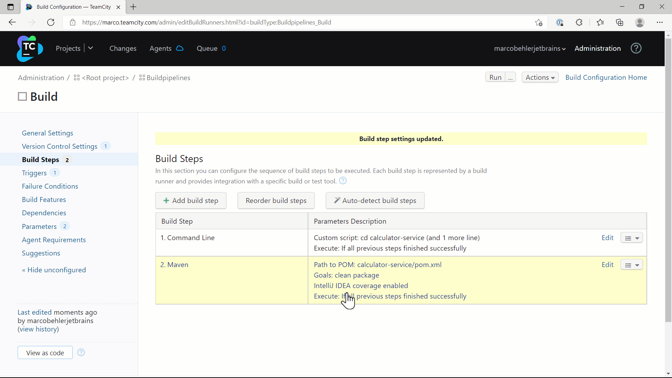Click the Add build step icon
The image size is (672, 378).
166,200
